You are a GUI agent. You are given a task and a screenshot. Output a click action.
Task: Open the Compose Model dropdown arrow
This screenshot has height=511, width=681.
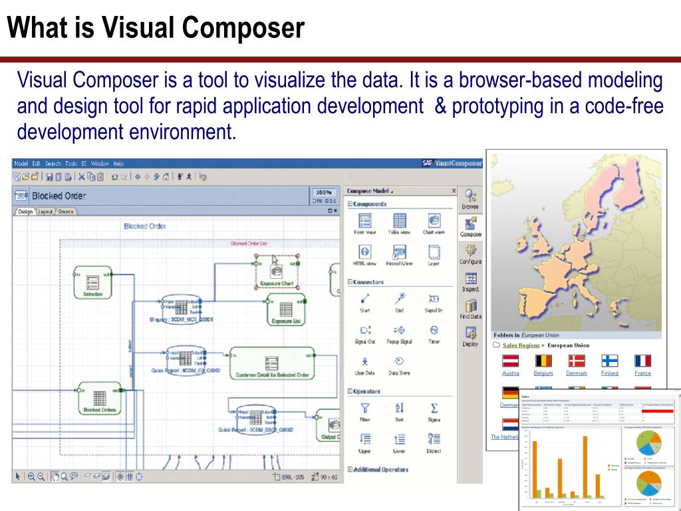(x=392, y=192)
